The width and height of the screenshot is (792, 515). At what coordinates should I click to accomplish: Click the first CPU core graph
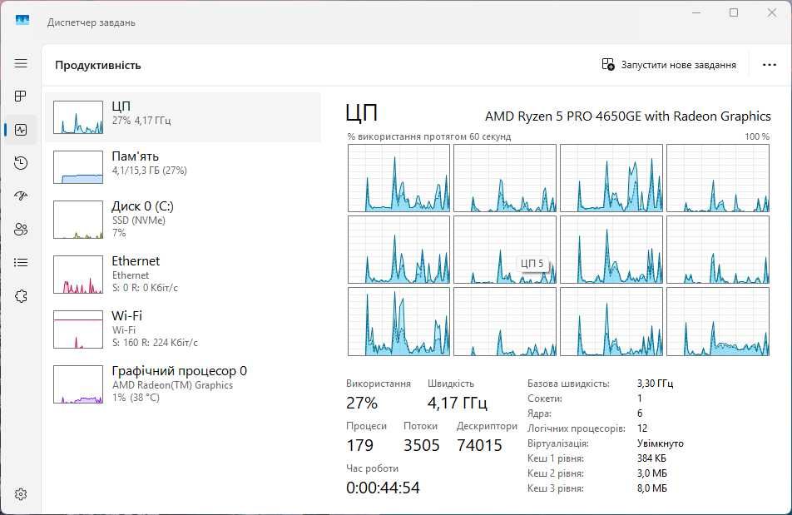click(398, 178)
